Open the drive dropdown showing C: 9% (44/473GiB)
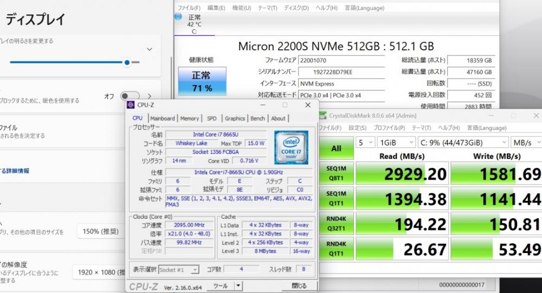 tap(463, 142)
